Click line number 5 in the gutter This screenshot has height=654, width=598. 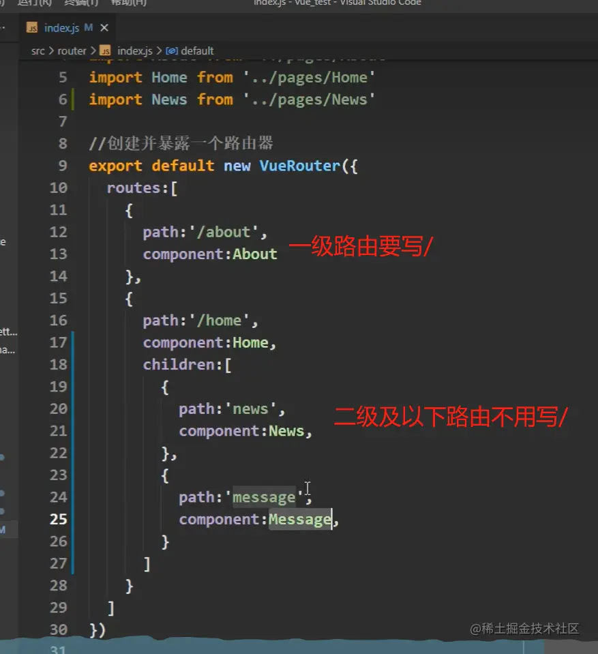pos(63,78)
